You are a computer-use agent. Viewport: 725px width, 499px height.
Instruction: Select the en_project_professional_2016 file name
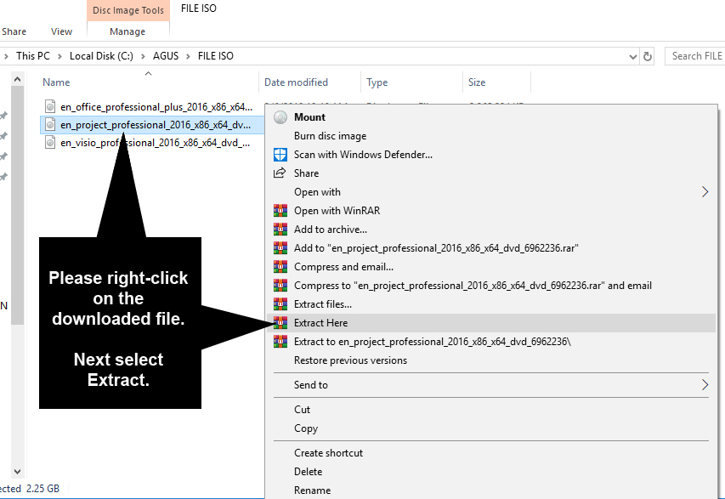[156, 125]
